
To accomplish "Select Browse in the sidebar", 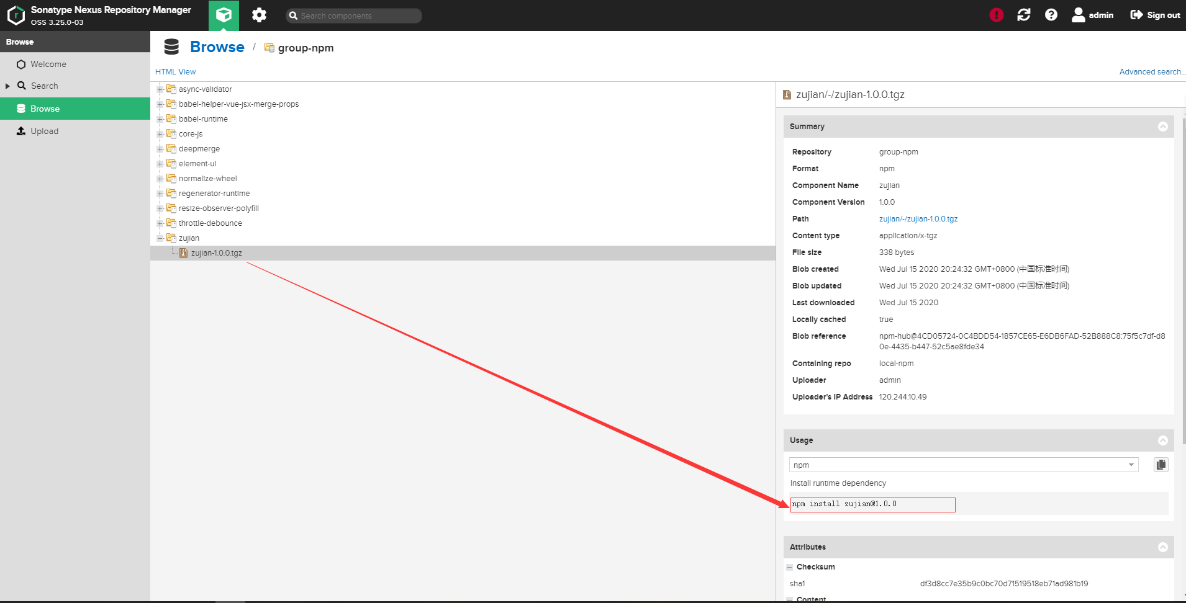I will pos(75,109).
